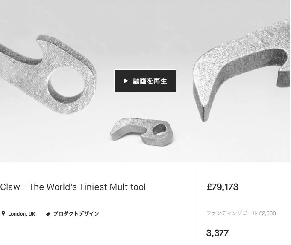This screenshot has width=291, height=245.
Task: Click the location pin icon
Action: (3, 213)
